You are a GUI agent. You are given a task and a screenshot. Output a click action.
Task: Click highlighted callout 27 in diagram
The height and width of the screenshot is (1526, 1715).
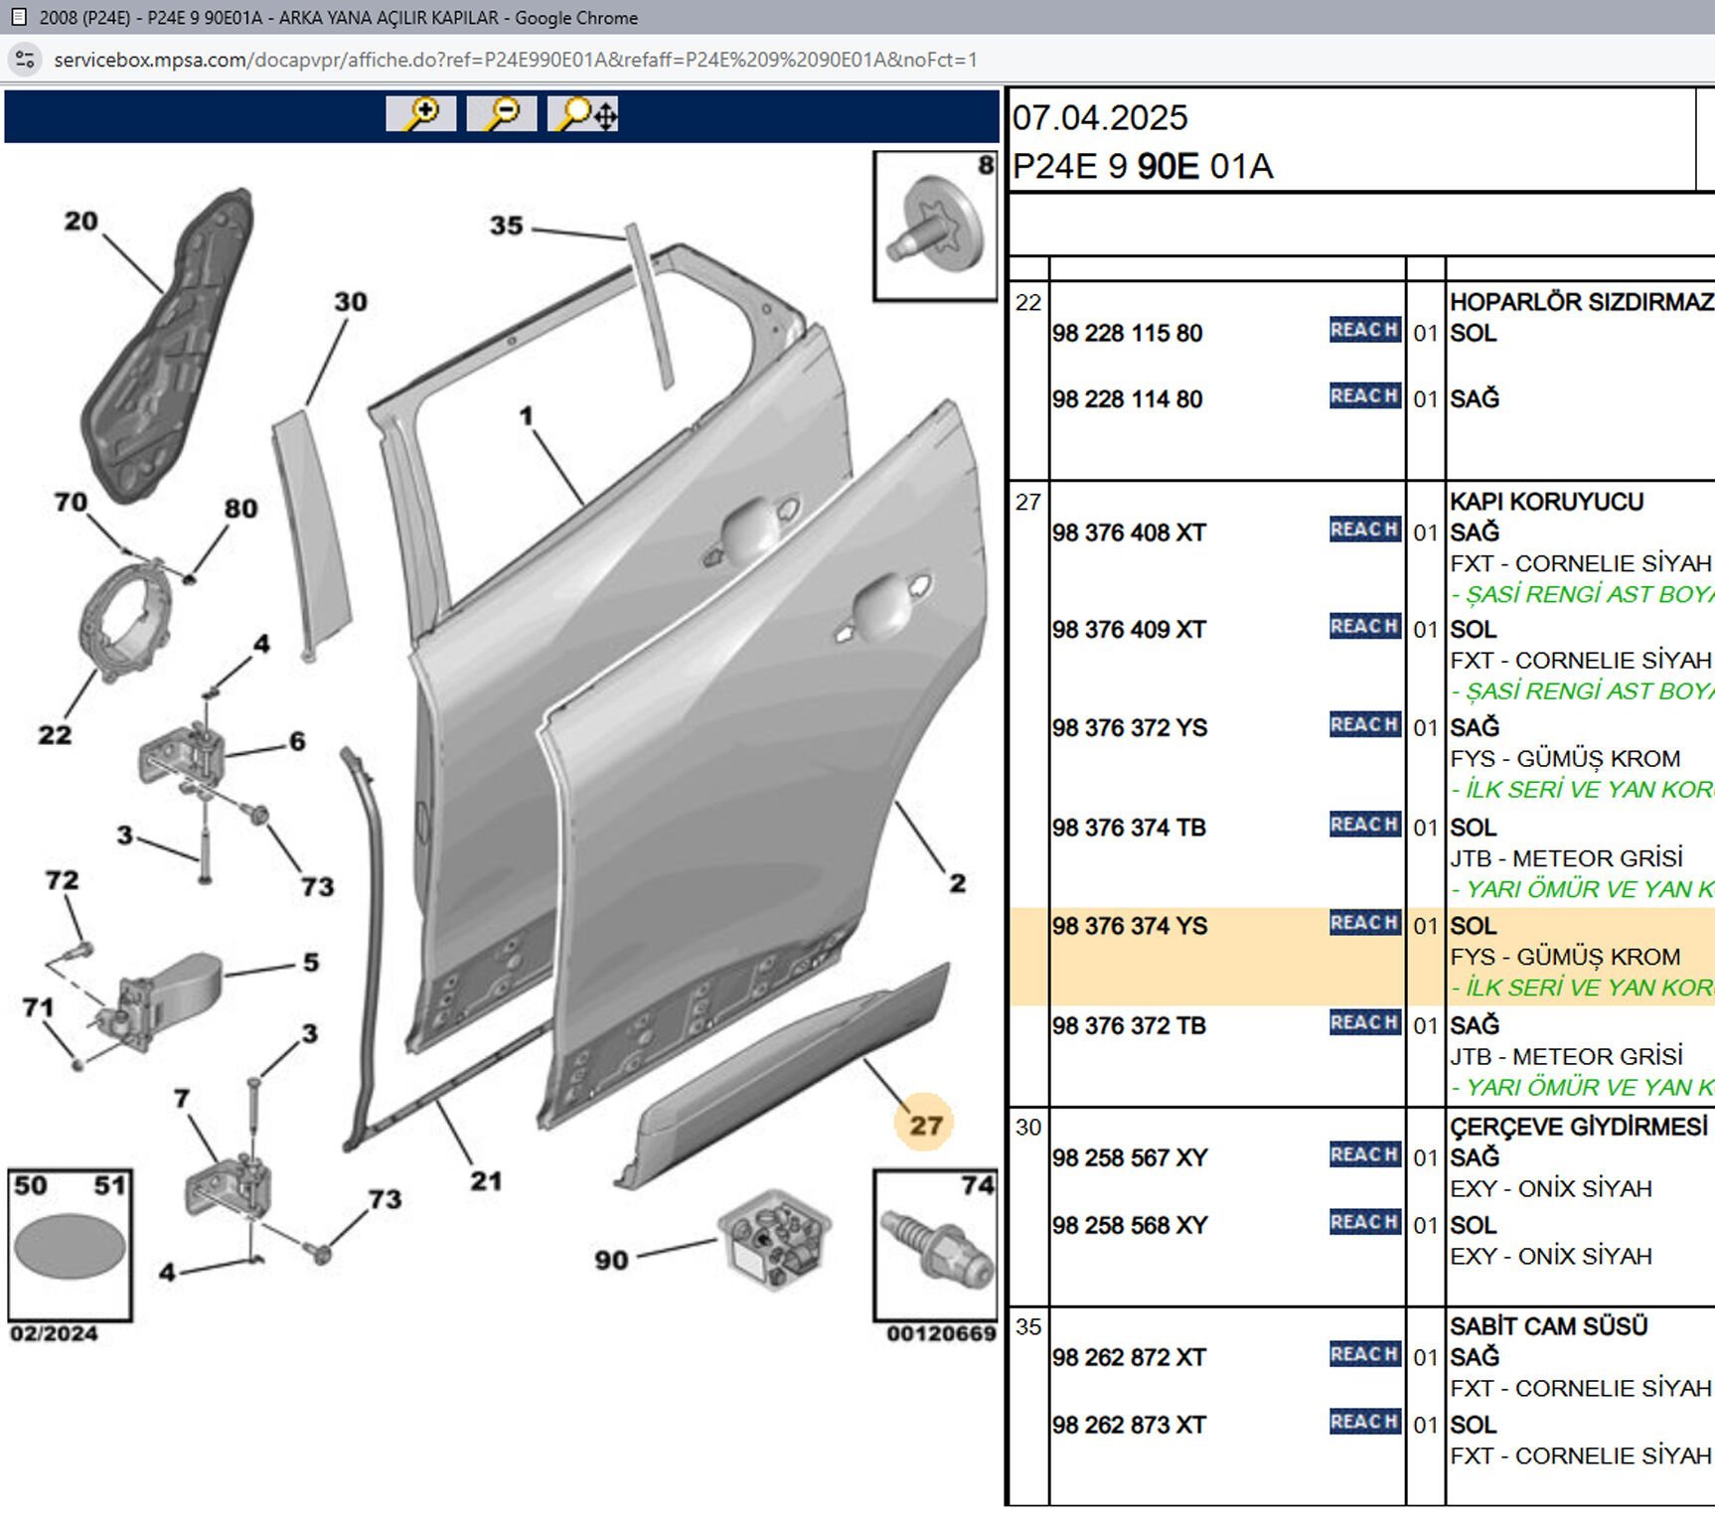[924, 1125]
